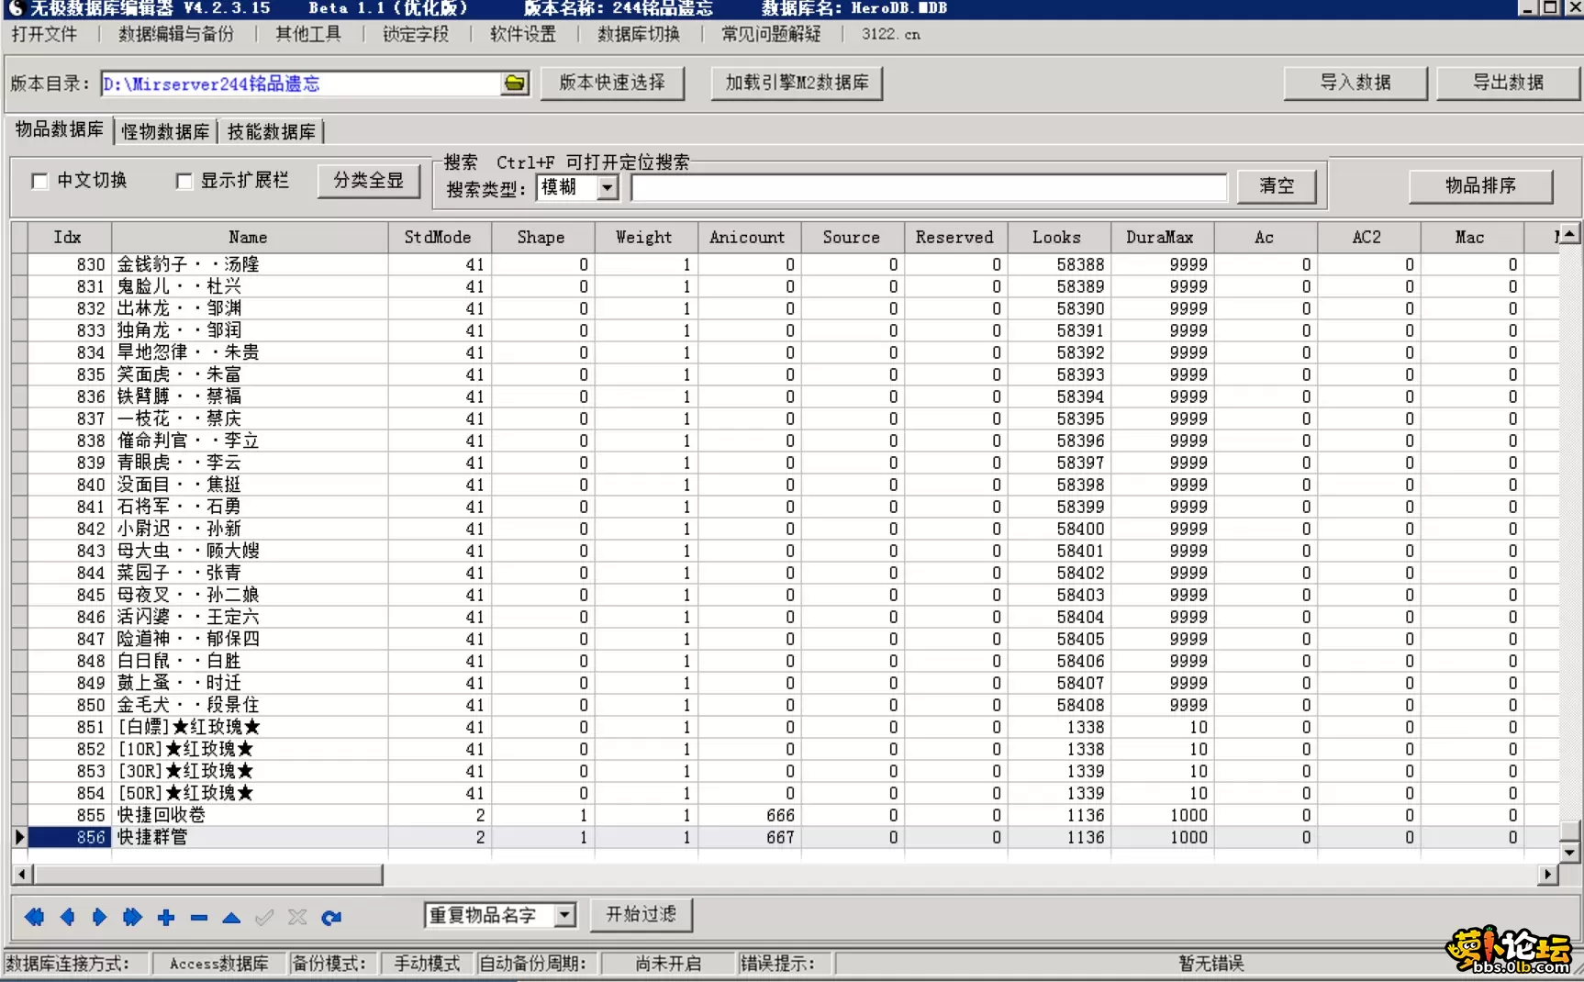Browse folder icon in version directory field

pos(515,84)
